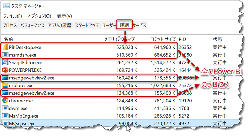The height and width of the screenshot is (136, 250).
Task: Click 実行中 status in chrome.exe row
Action: (x=219, y=101)
